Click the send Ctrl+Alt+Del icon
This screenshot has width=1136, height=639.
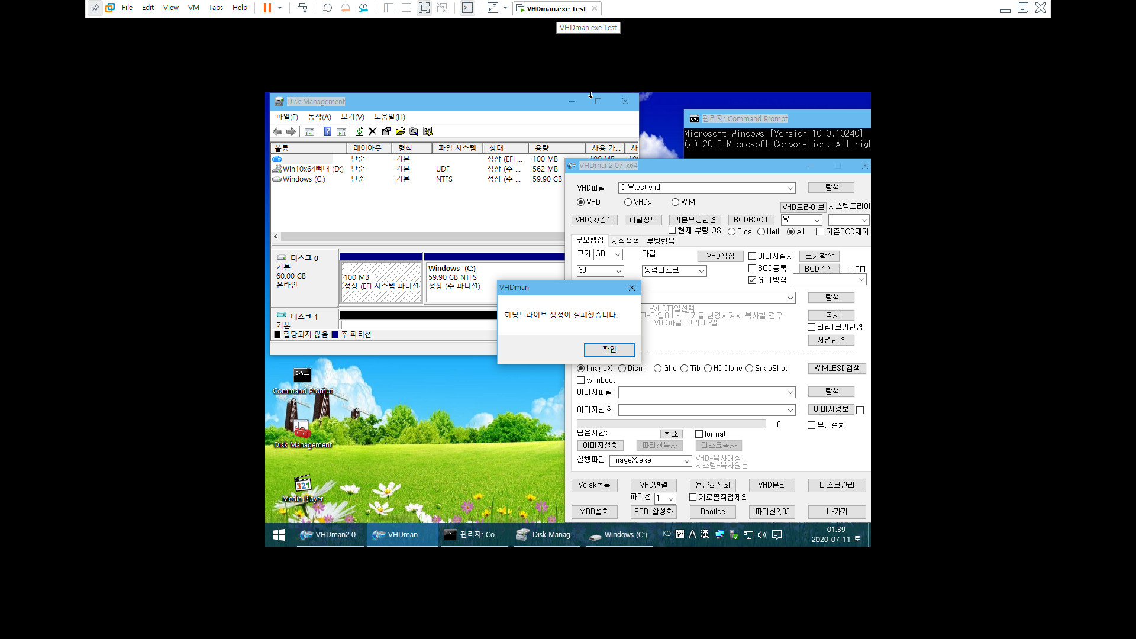pyautogui.click(x=302, y=8)
